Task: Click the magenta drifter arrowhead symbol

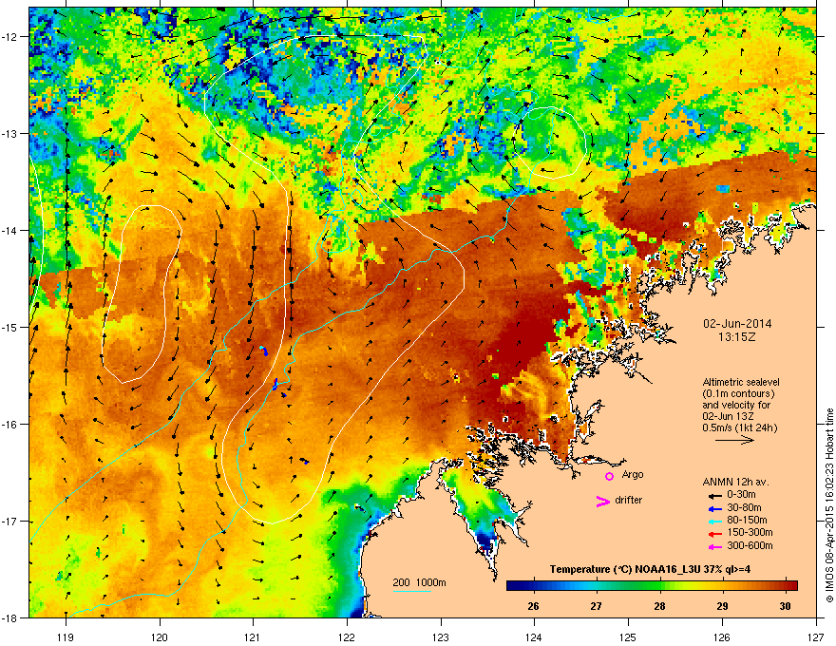Action: coord(603,501)
